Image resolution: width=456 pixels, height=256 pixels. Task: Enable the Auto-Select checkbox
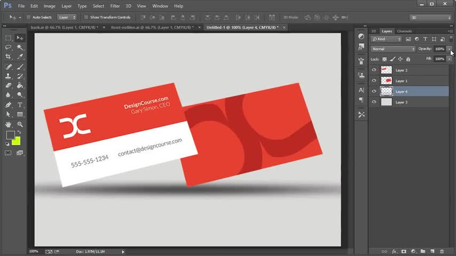(28, 18)
